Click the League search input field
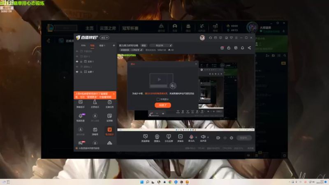329x185 pixels. [x=66, y=28]
